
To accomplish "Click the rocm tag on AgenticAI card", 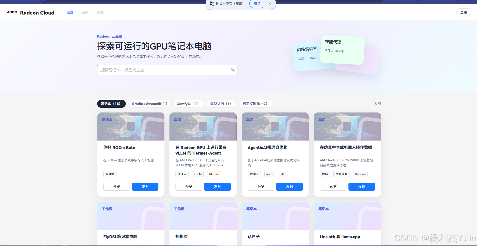I will coord(270,174).
